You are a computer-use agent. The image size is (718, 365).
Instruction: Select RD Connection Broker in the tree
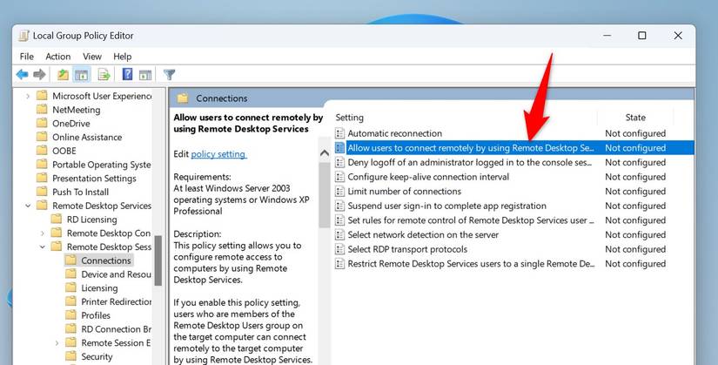pos(117,328)
